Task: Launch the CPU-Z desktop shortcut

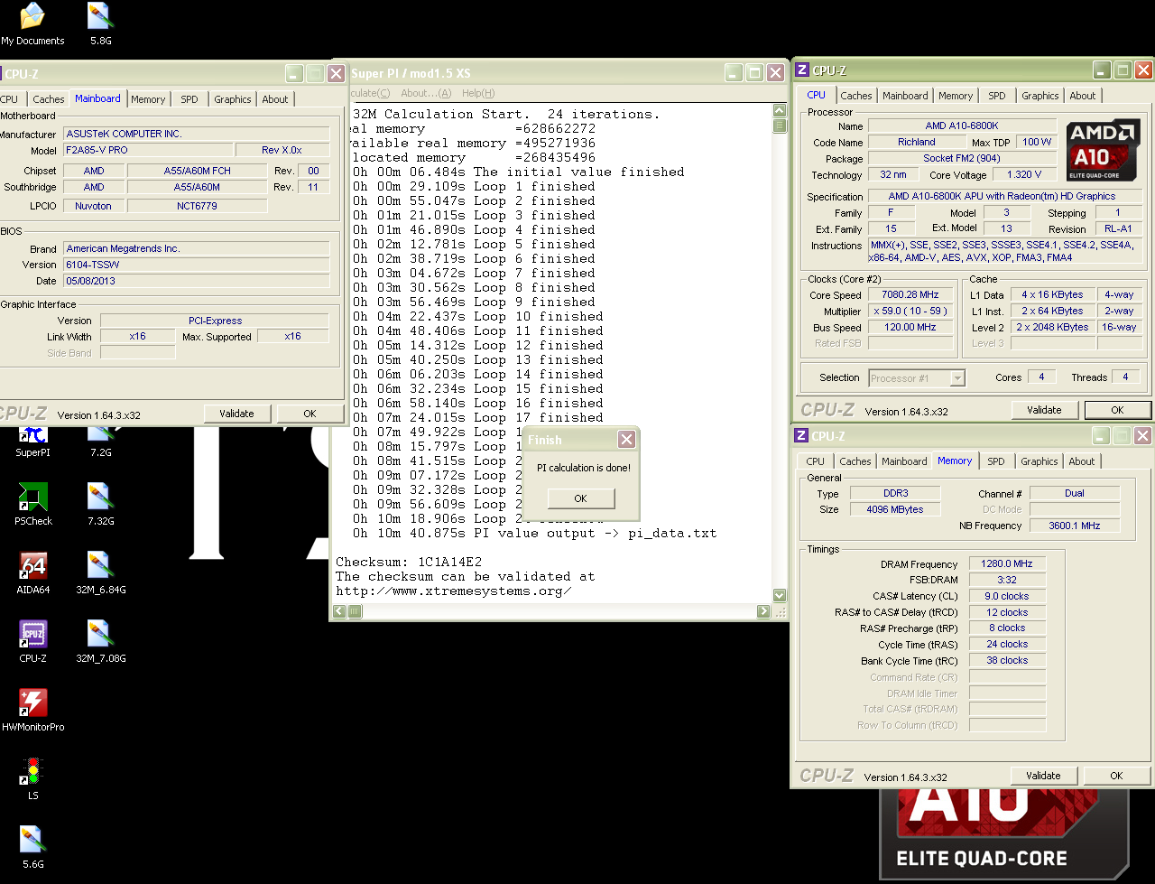Action: [32, 641]
